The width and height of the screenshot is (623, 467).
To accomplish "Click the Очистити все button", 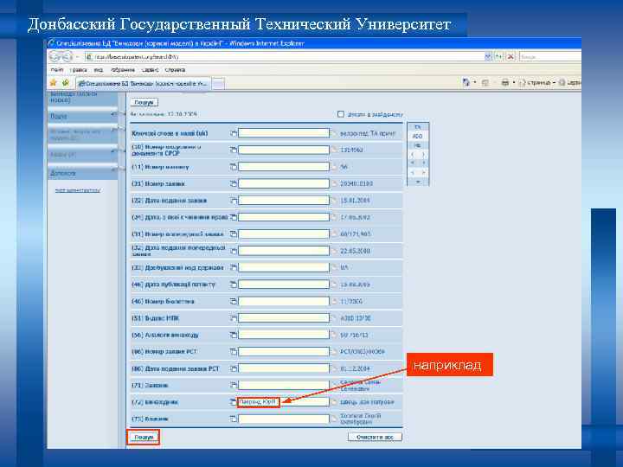I will (375, 437).
